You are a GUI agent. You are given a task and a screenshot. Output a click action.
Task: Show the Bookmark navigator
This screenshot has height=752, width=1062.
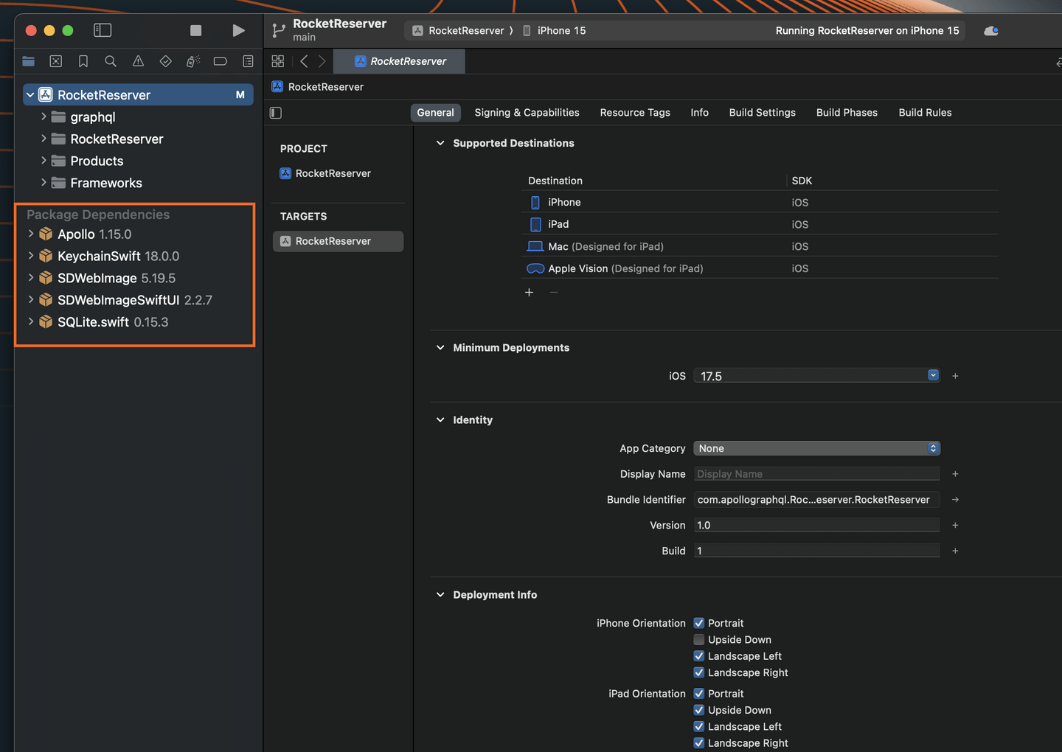pyautogui.click(x=83, y=61)
